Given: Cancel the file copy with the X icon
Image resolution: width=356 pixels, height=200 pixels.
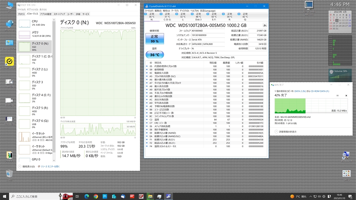Looking at the screenshot, I should click(346, 95).
